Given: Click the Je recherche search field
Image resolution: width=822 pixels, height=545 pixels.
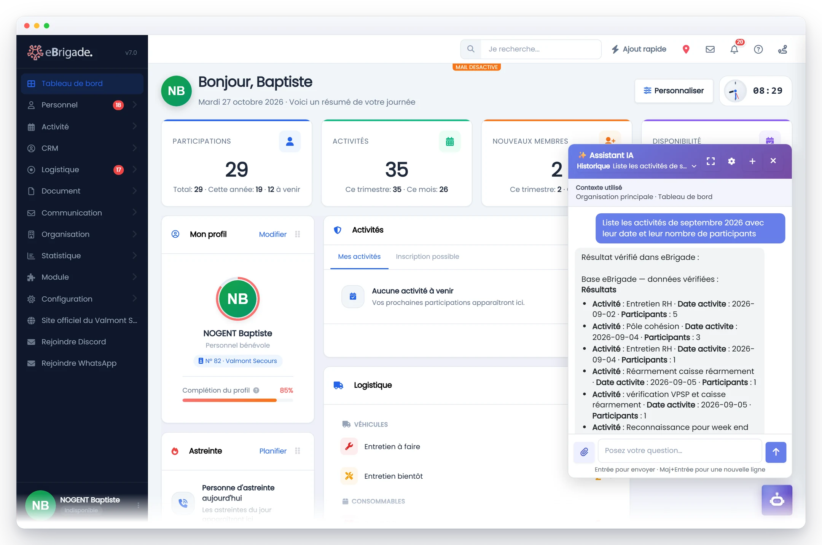Looking at the screenshot, I should click(x=541, y=49).
